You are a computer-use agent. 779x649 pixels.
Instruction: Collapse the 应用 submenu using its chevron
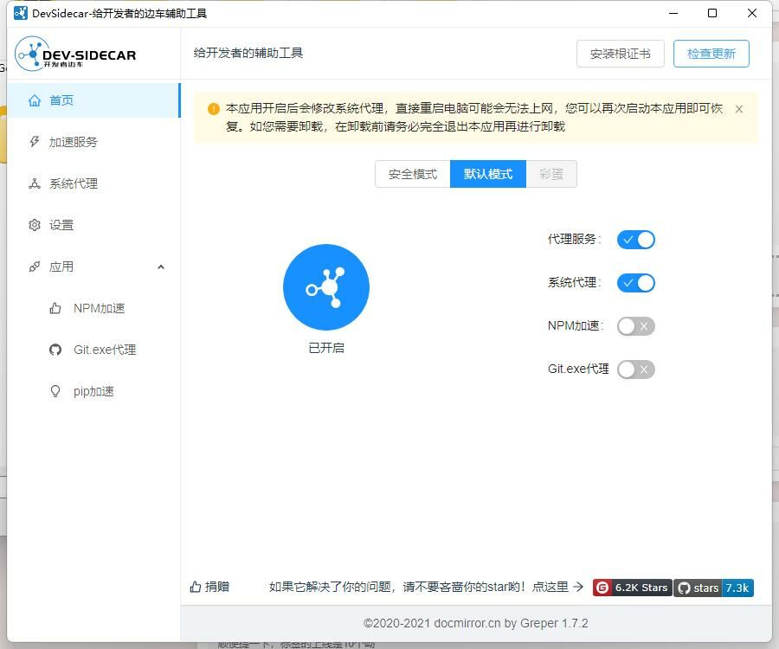click(161, 267)
